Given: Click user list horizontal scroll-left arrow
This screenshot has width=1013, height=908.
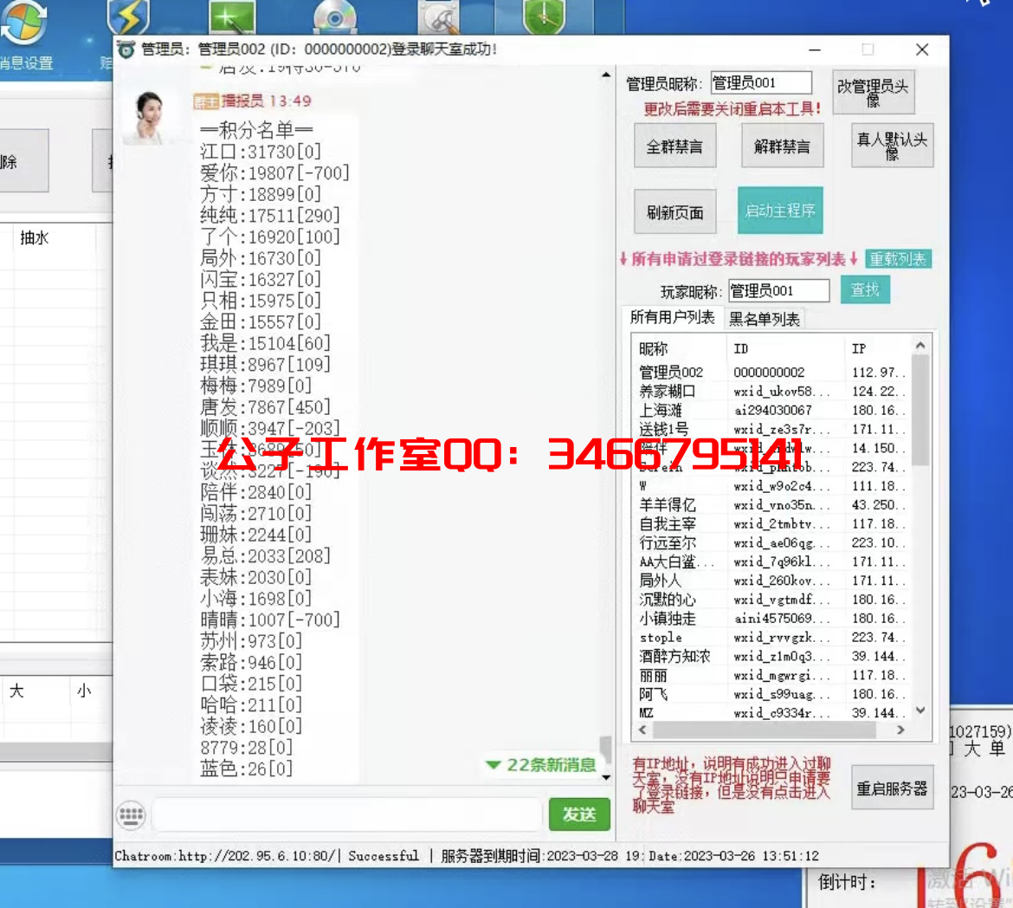Looking at the screenshot, I should click(x=642, y=730).
